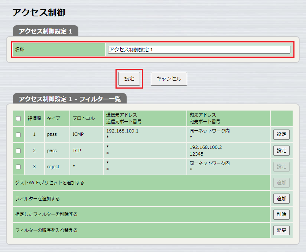Click the アクセス制御設定 1 section header
The height and width of the screenshot is (252, 306).
point(46,32)
